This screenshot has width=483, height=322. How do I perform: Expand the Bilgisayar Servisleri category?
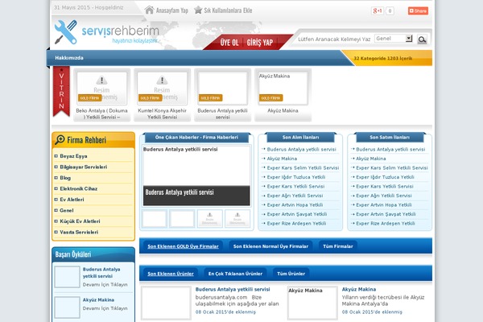coord(83,167)
